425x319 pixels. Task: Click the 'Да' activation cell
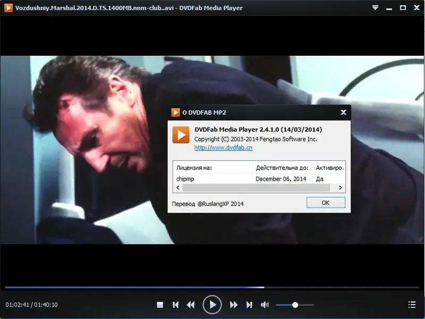pyautogui.click(x=320, y=179)
